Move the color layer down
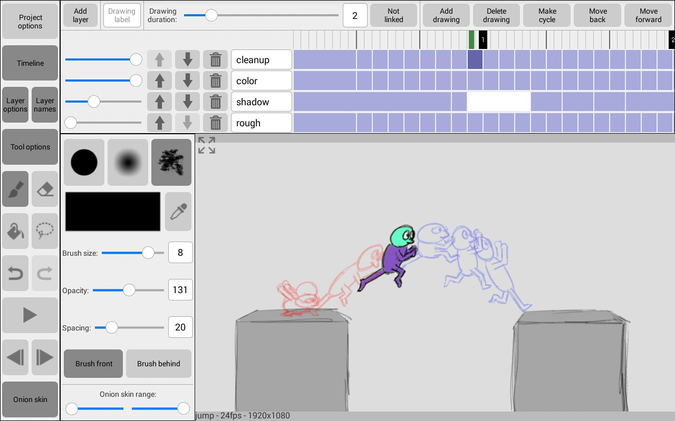This screenshot has width=675, height=421. 187,81
